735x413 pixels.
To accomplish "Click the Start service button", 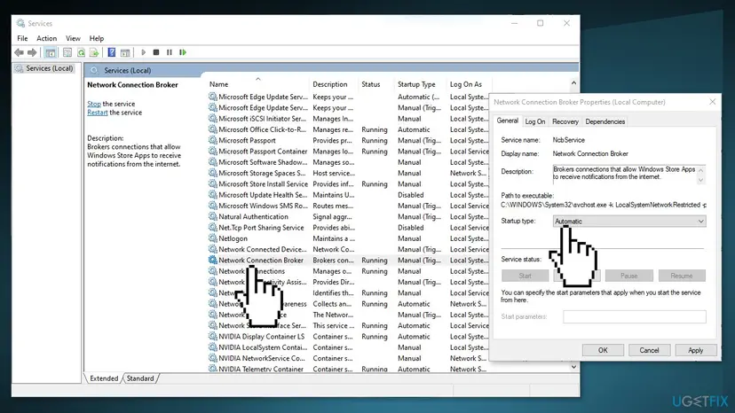I will tap(525, 276).
